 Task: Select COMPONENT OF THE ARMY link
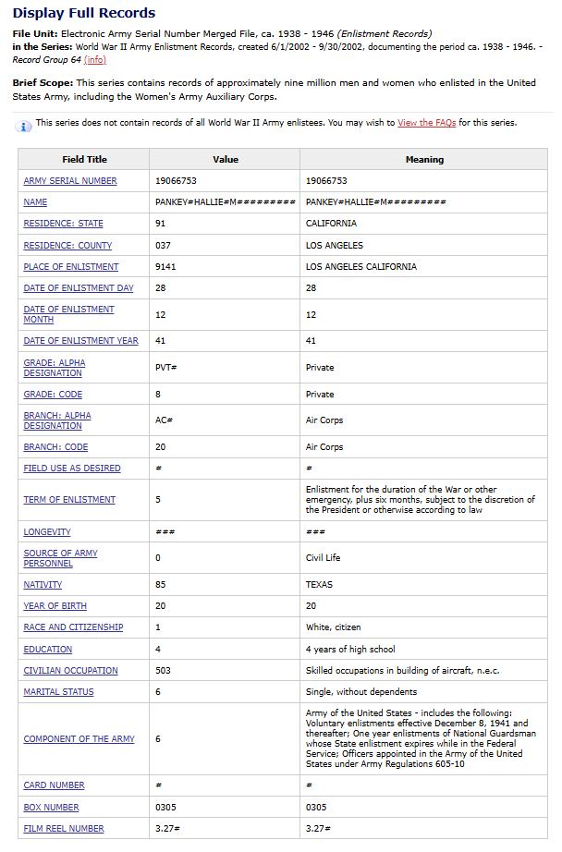[79, 739]
